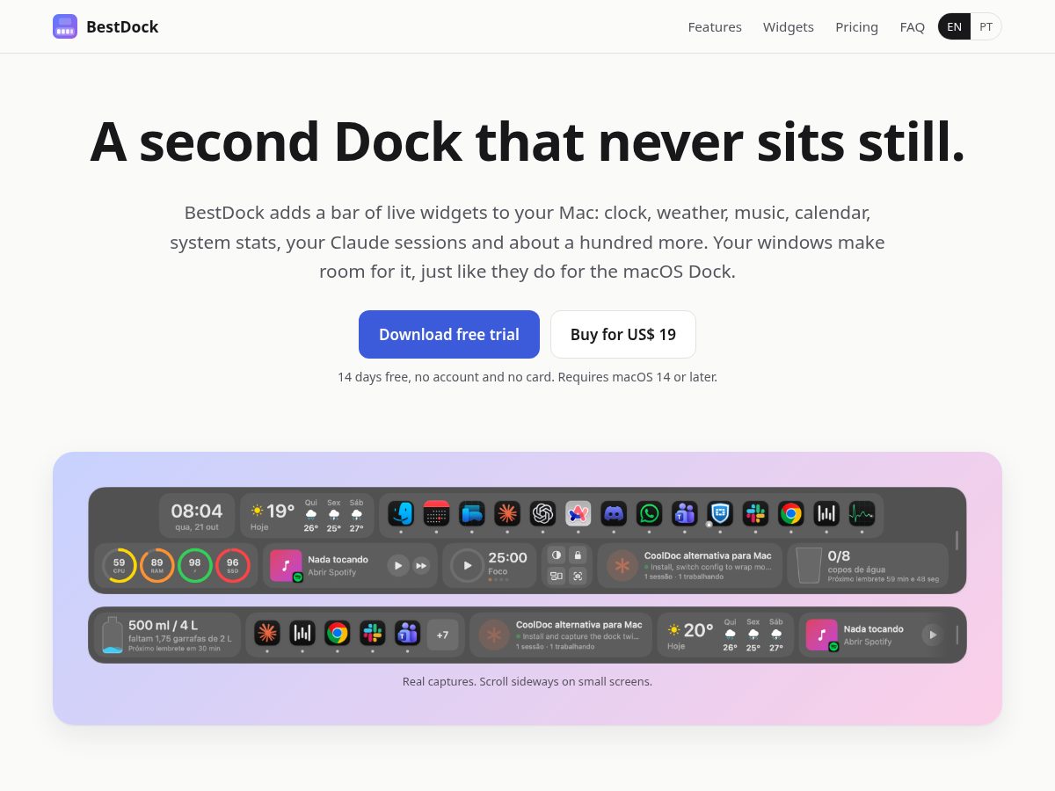Click "25:00" Foco timer text
1055x791 pixels.
pos(507,557)
